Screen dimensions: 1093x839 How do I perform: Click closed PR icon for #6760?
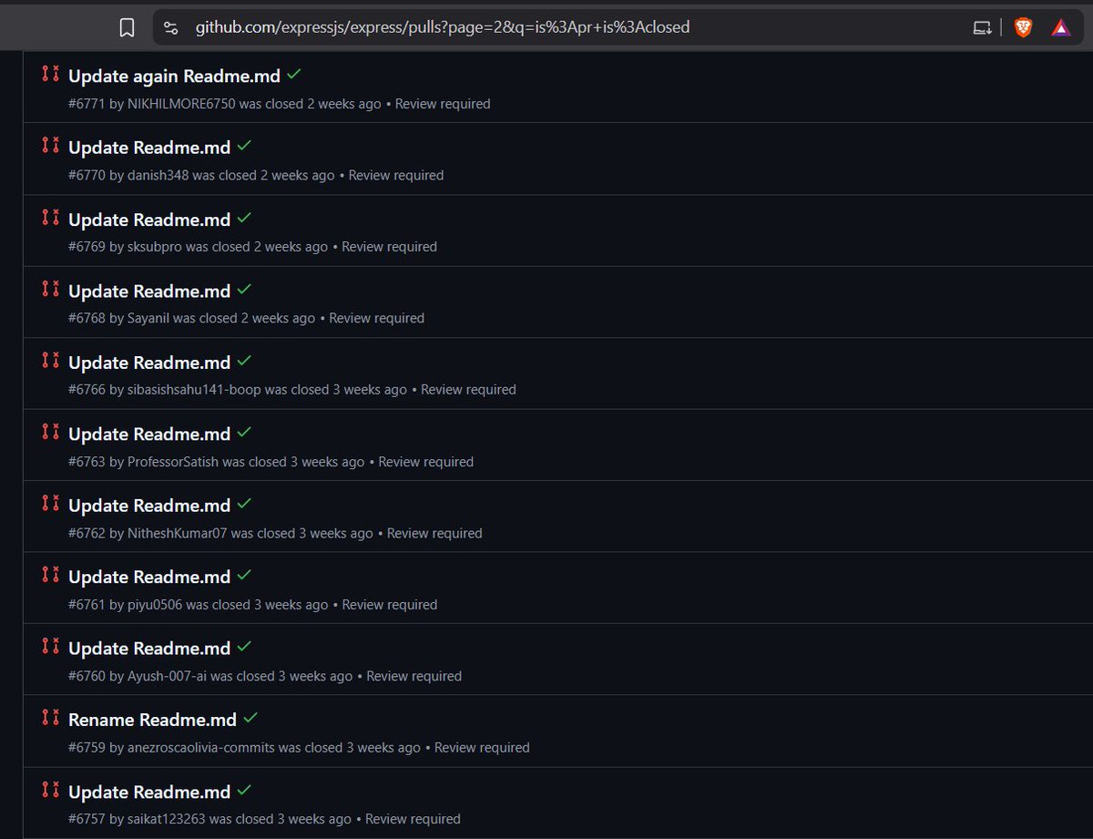click(51, 646)
